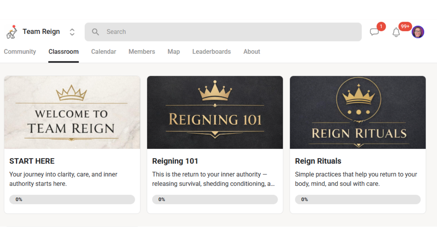The height and width of the screenshot is (246, 437).
Task: Open the Calendar tab
Action: 104,52
